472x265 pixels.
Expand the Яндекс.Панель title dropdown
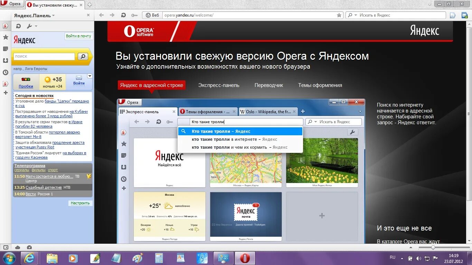[53, 16]
